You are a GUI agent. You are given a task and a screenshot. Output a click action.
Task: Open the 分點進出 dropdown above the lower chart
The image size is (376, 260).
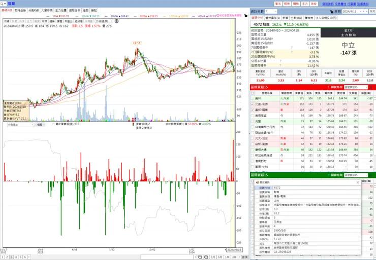click(20, 125)
